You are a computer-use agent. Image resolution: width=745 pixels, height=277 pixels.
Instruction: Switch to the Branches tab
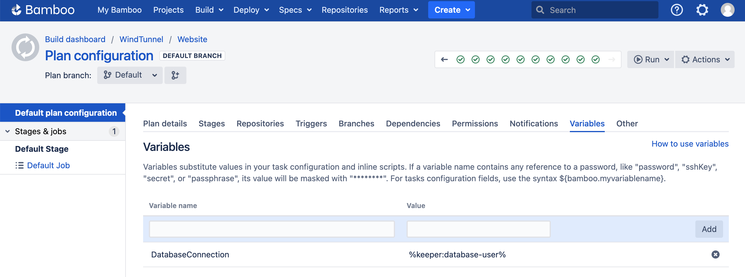tap(356, 124)
